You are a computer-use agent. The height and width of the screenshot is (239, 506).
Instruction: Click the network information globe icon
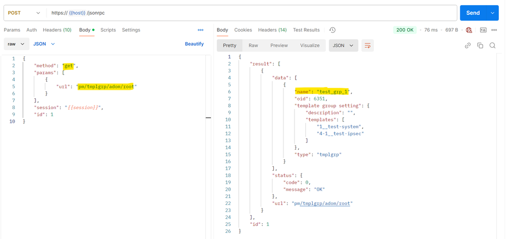469,30
